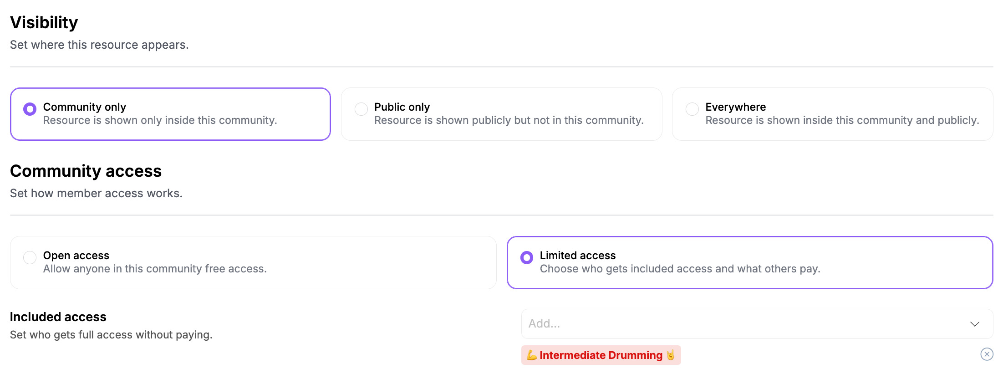Click text 'Set where this resource appears.'
Image resolution: width=1003 pixels, height=379 pixels.
[99, 45]
